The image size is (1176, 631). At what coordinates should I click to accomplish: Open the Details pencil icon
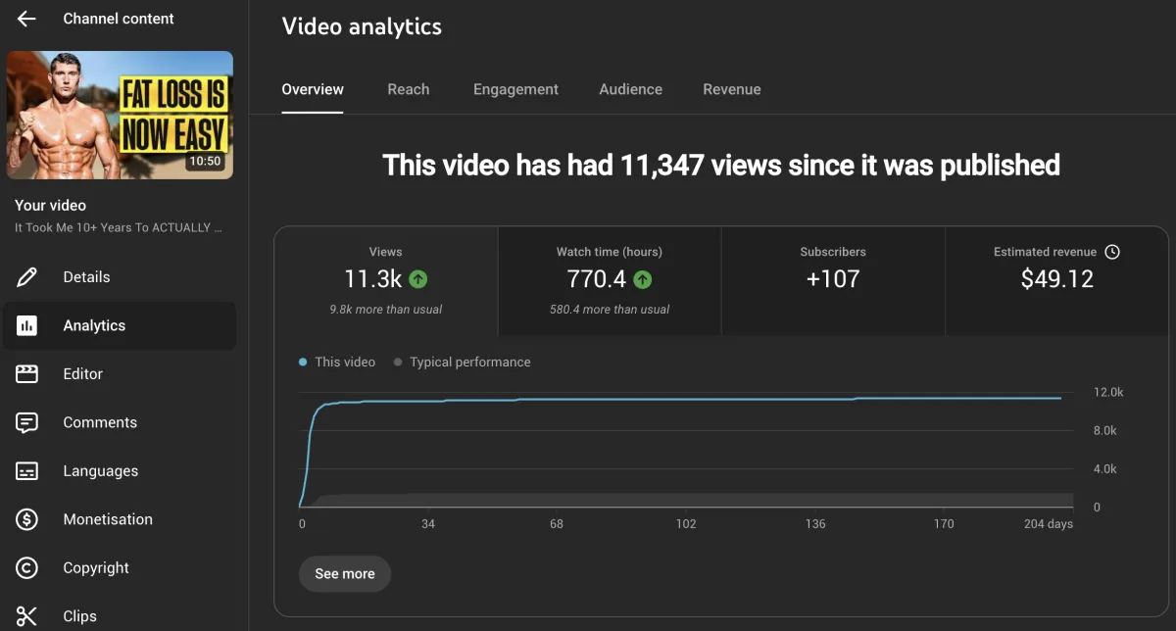(x=27, y=277)
